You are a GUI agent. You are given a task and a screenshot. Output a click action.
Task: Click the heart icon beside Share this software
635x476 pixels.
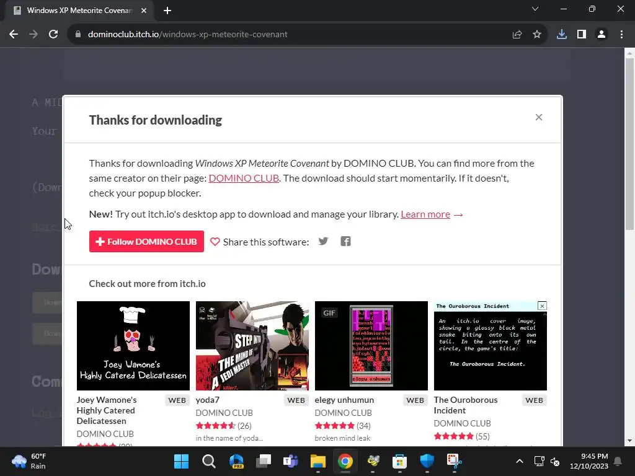click(x=215, y=242)
